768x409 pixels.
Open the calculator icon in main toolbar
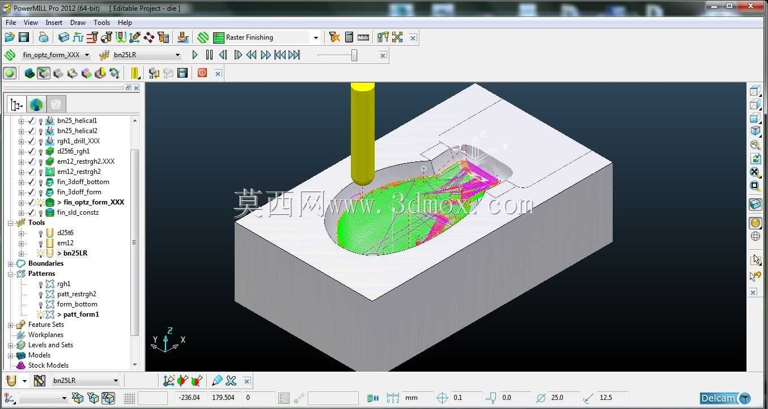coord(349,37)
